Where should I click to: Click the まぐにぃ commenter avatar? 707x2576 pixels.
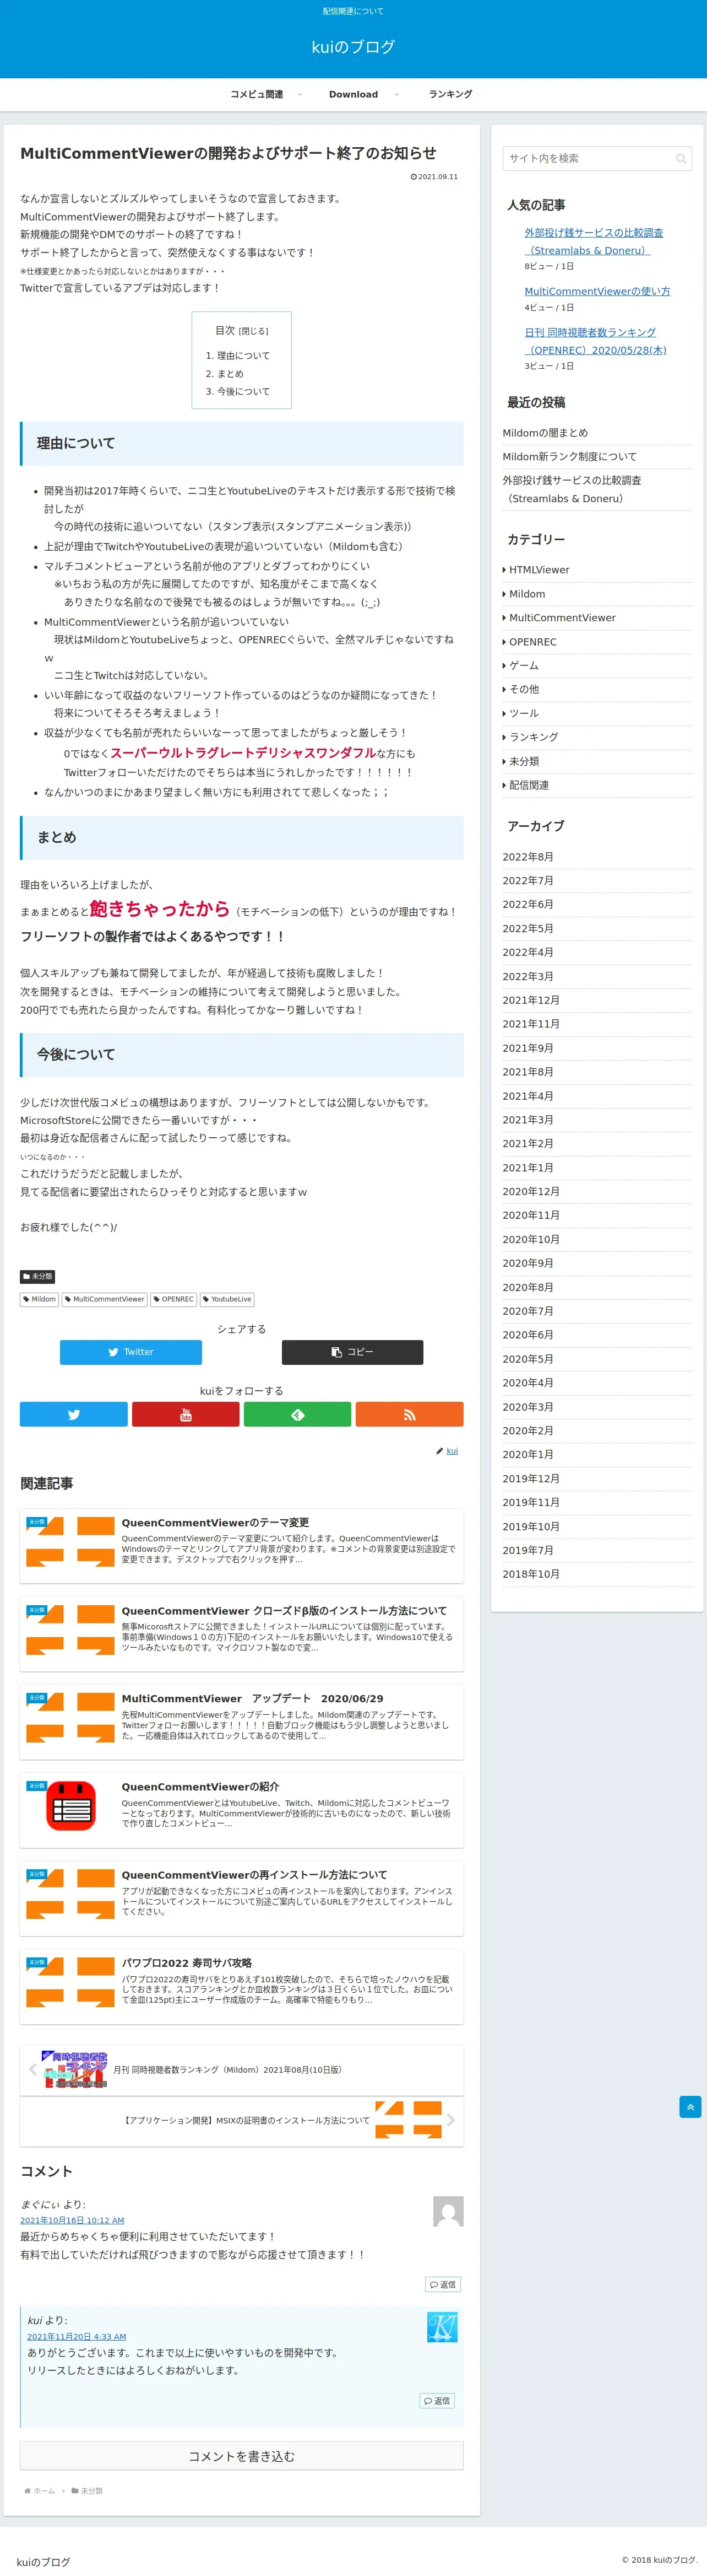(x=448, y=2211)
